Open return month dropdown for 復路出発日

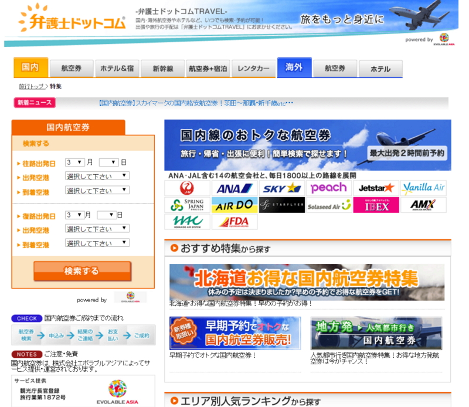[x=75, y=215]
